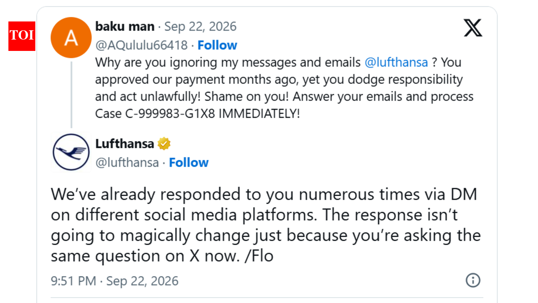Open the Lufthansa display name
The image size is (538, 303).
[125, 144]
